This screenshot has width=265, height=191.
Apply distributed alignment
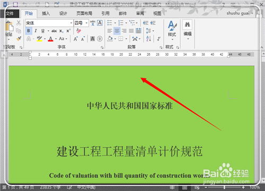point(138,31)
